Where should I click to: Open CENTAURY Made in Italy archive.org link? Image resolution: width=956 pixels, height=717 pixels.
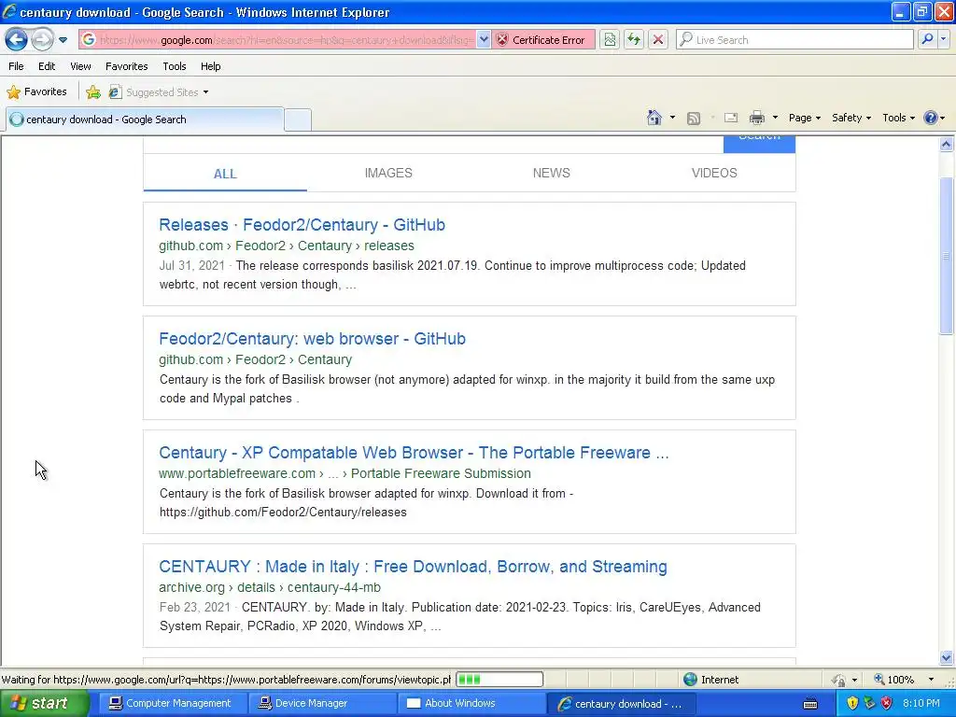click(x=413, y=567)
